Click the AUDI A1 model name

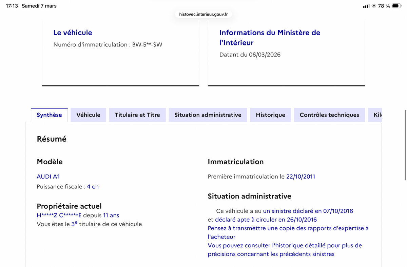pyautogui.click(x=48, y=177)
